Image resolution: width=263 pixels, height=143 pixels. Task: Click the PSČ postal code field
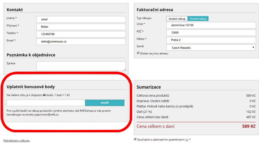point(211,33)
